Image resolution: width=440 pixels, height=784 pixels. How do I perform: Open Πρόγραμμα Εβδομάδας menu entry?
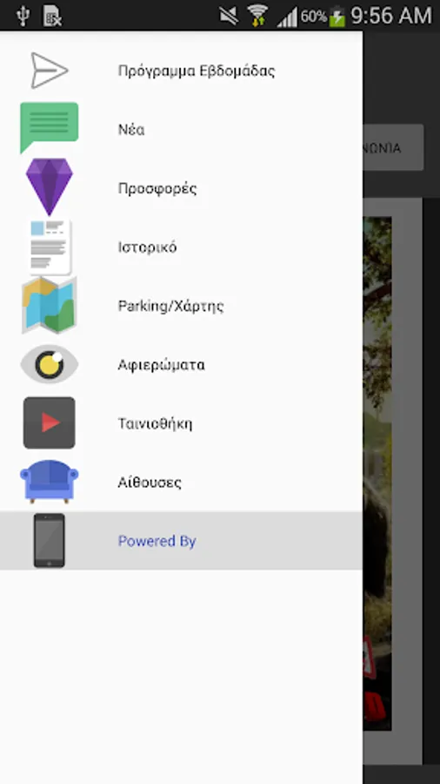coord(181,71)
